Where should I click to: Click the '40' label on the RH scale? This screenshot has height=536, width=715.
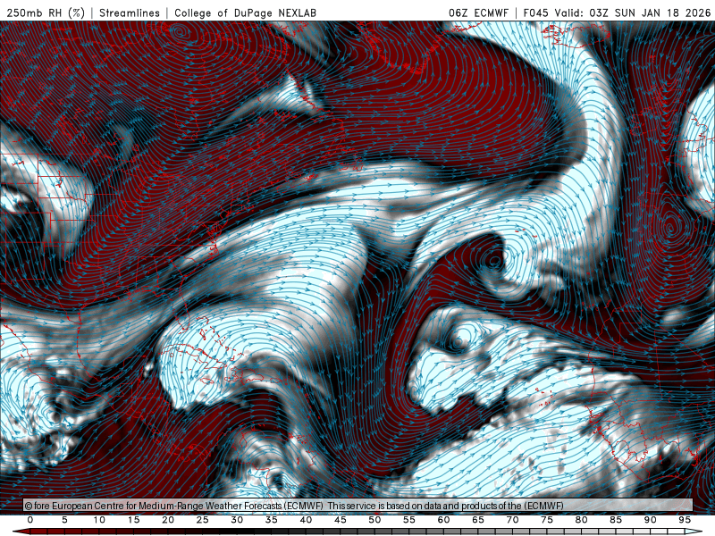(x=306, y=520)
